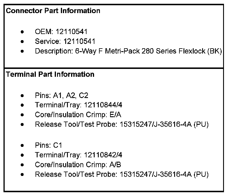Click the bullet beside Pins: C1

[22, 145]
